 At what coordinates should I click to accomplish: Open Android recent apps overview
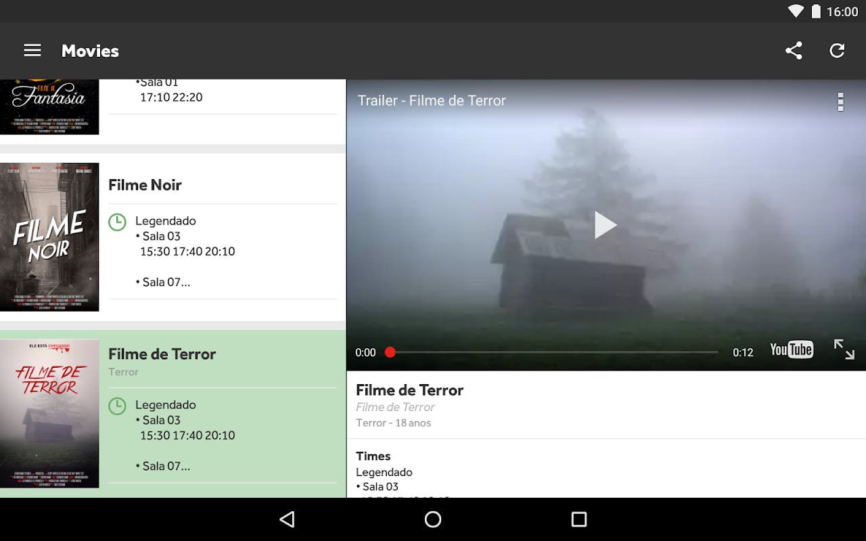(578, 519)
